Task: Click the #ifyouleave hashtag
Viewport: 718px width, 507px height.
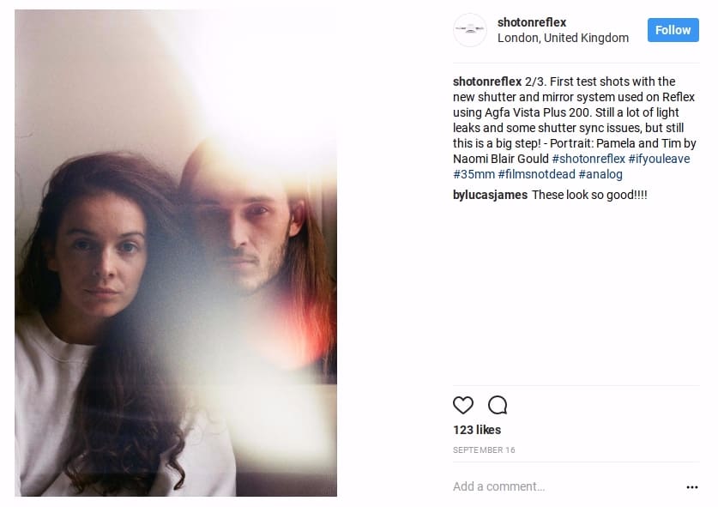Action: (x=659, y=159)
